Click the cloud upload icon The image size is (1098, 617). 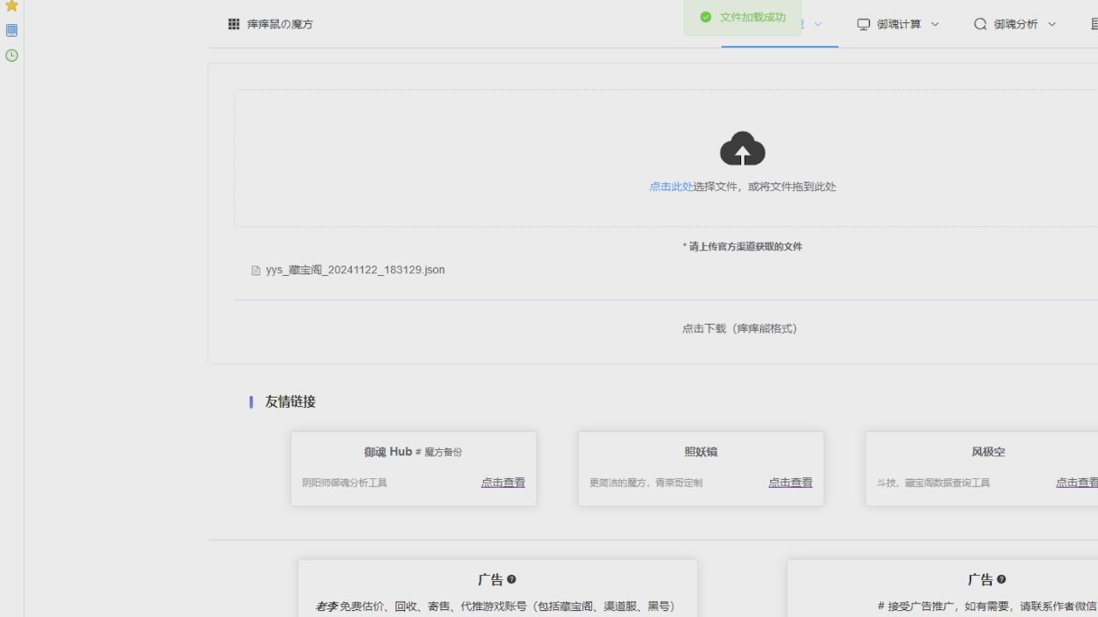click(x=743, y=148)
